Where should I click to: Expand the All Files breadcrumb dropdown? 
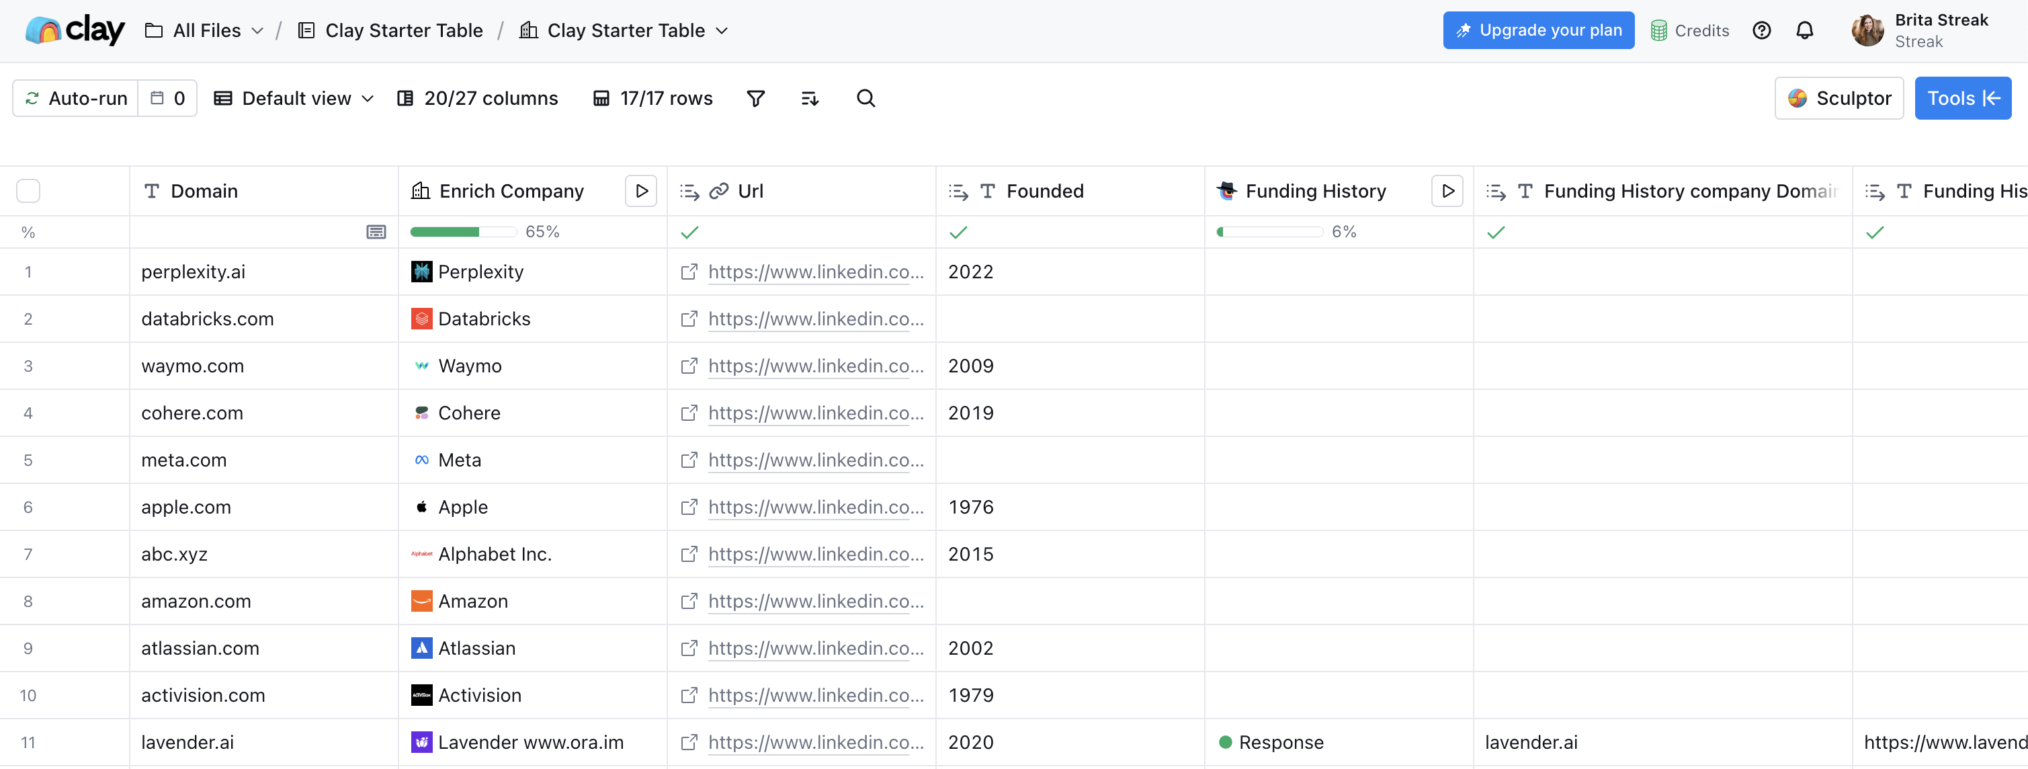[x=258, y=30]
